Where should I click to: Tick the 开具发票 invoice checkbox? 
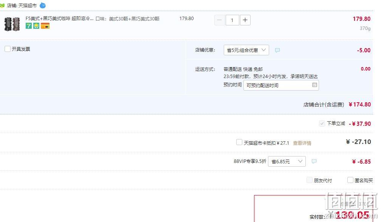[8, 49]
